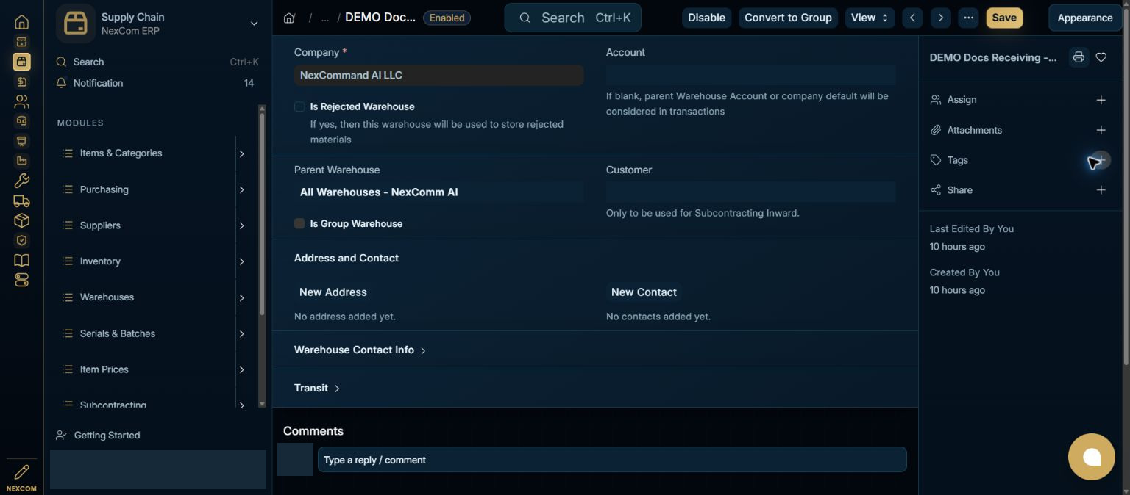Open the package box icon in rail
Image resolution: width=1130 pixels, height=495 pixels.
[x=21, y=220]
